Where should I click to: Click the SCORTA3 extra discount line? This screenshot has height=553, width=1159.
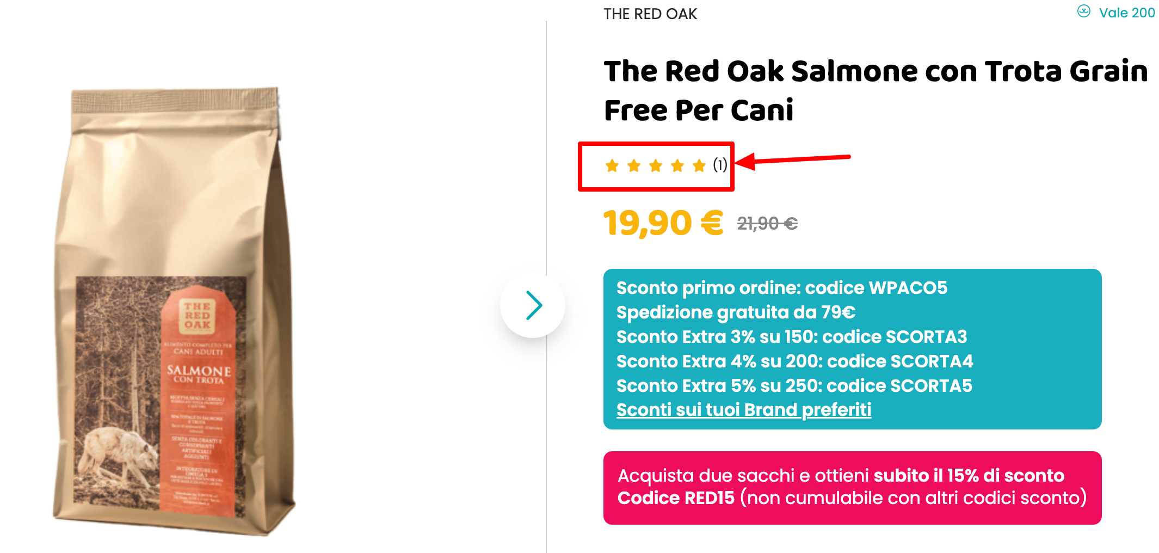[792, 336]
